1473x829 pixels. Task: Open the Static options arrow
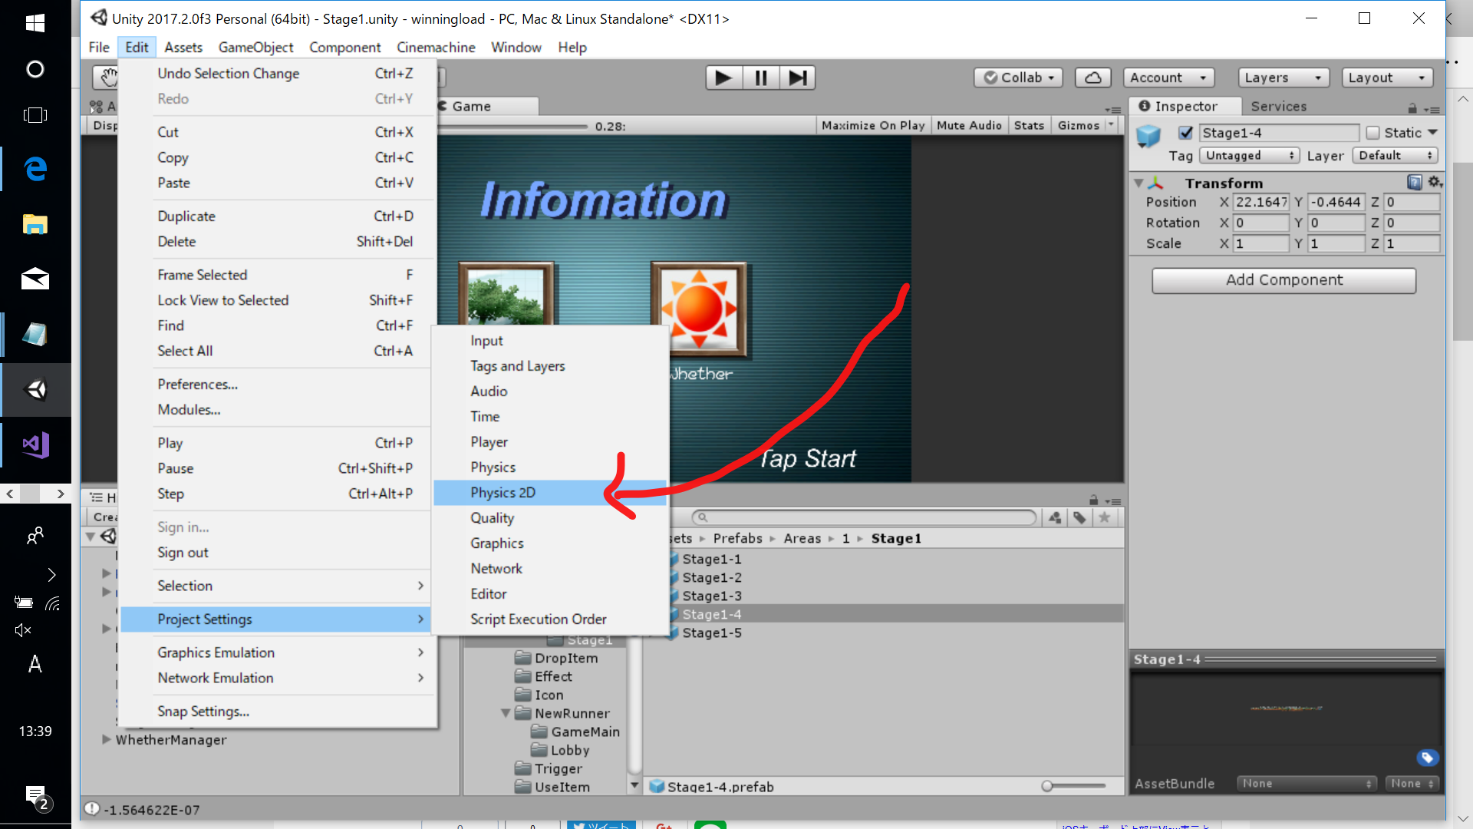(x=1432, y=133)
